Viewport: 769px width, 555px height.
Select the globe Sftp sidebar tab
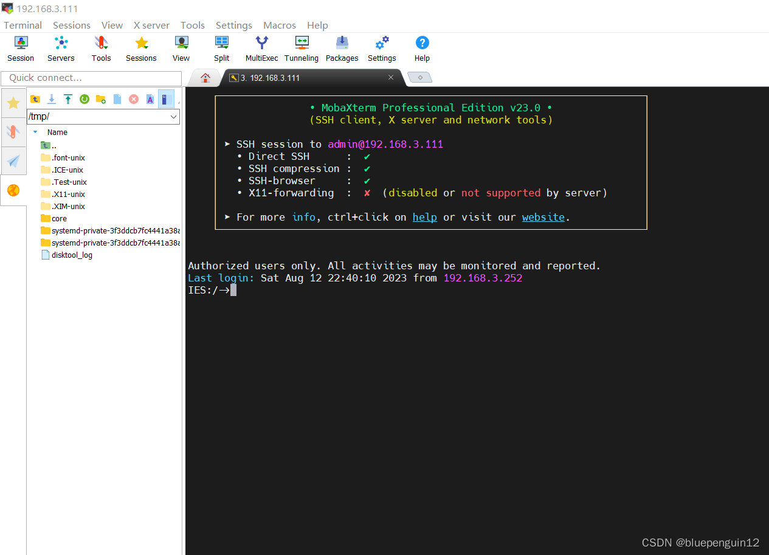click(x=13, y=190)
